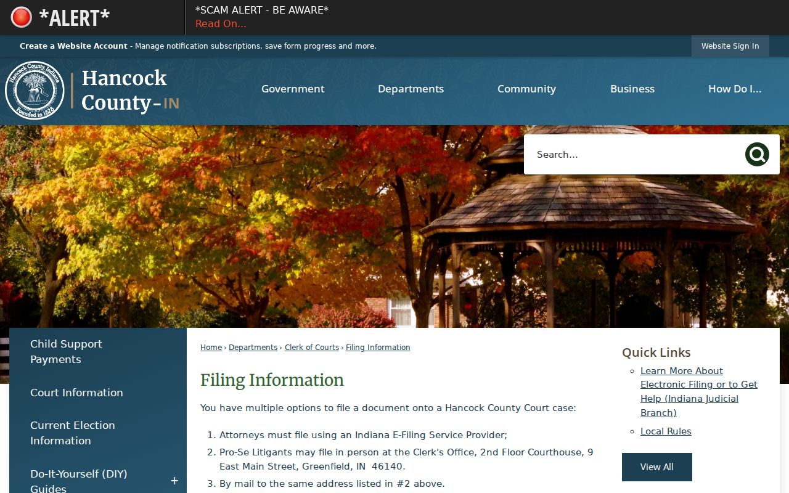Image resolution: width=789 pixels, height=493 pixels.
Task: Open Do-It-Yourself (DIY) Guides sidebar item
Action: coord(78,481)
